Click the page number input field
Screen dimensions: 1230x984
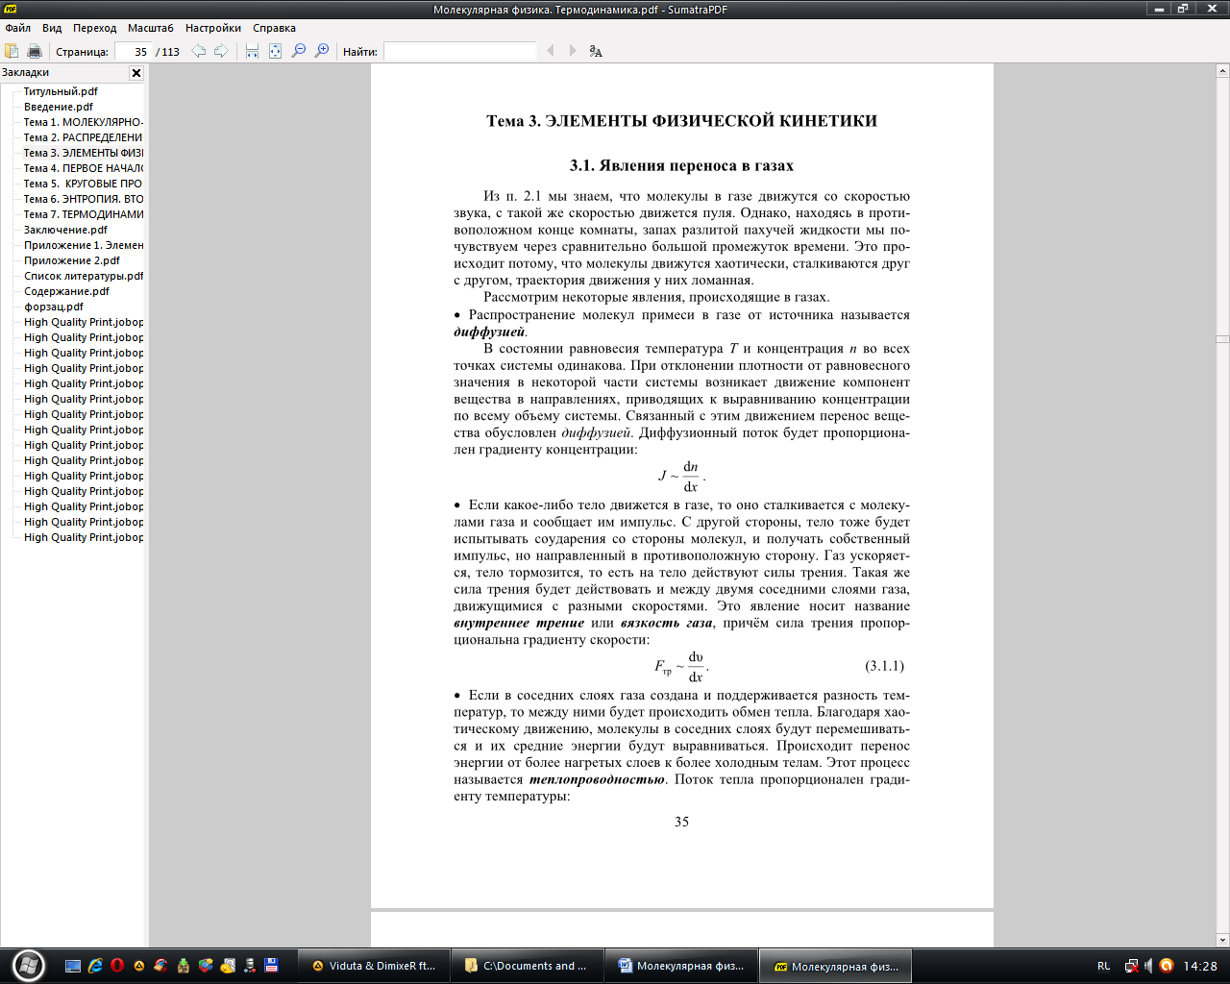coord(133,52)
